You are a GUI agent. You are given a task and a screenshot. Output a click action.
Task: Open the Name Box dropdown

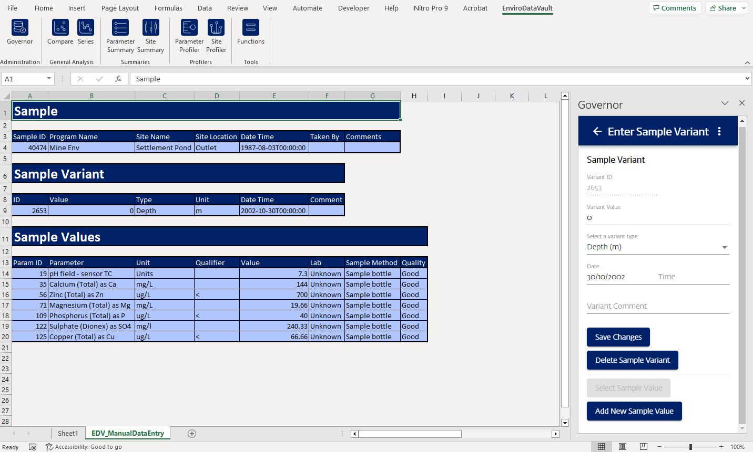[x=49, y=78]
